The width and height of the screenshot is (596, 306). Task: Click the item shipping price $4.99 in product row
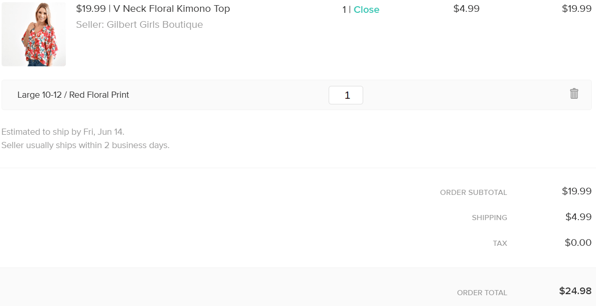point(466,9)
